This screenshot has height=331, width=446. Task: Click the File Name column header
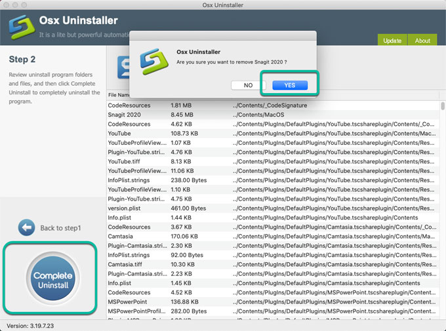pyautogui.click(x=119, y=95)
